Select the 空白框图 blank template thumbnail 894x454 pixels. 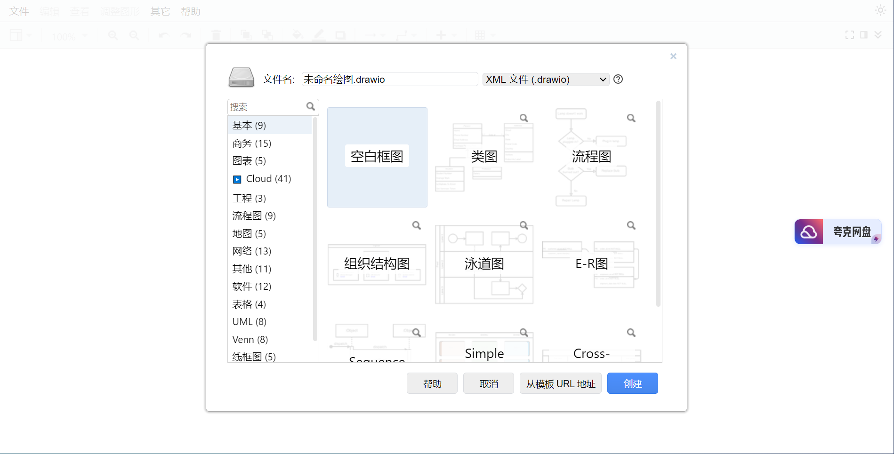(x=377, y=157)
